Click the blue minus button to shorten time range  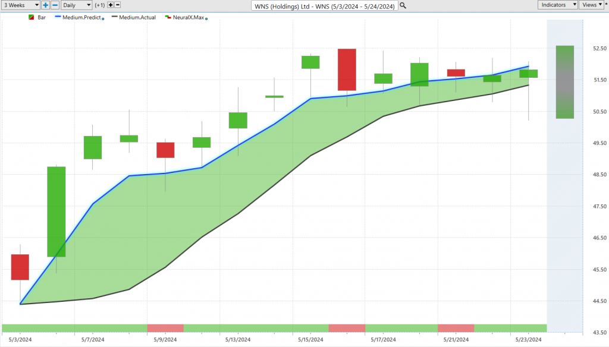[x=55, y=5]
